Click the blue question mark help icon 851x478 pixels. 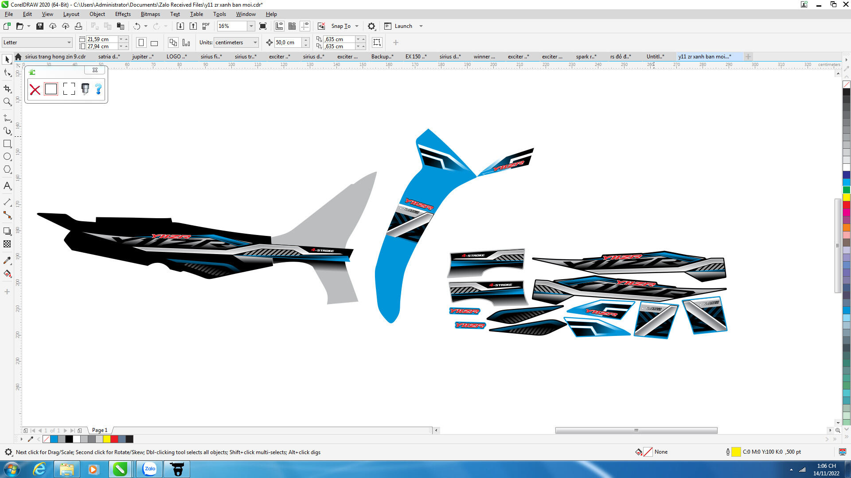98,89
